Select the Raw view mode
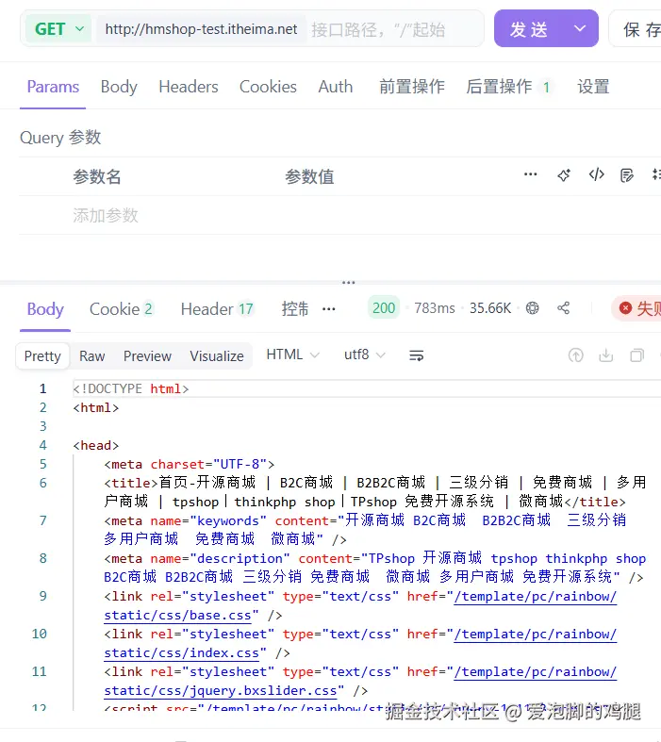The width and height of the screenshot is (661, 742). coord(91,355)
